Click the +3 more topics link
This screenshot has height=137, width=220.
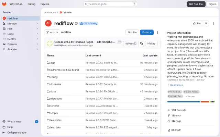pos(190,96)
